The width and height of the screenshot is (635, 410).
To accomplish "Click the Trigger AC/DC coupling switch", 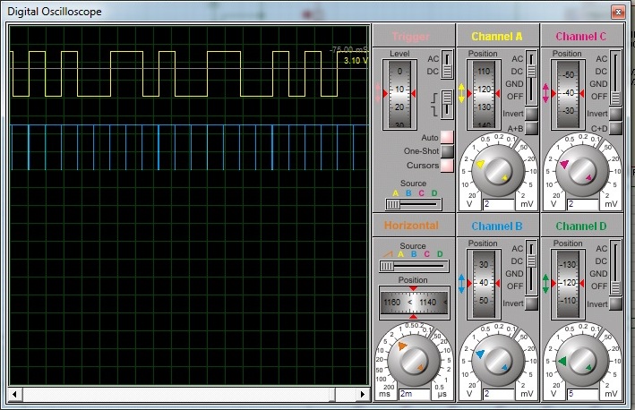I will tap(447, 64).
